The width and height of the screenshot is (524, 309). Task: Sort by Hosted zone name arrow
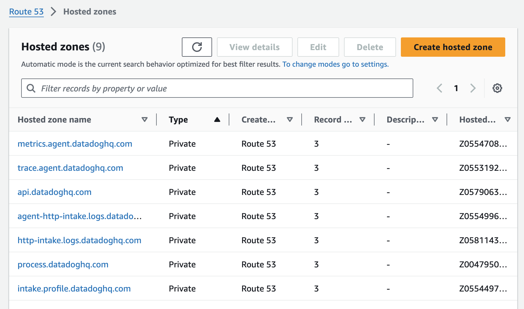(145, 120)
